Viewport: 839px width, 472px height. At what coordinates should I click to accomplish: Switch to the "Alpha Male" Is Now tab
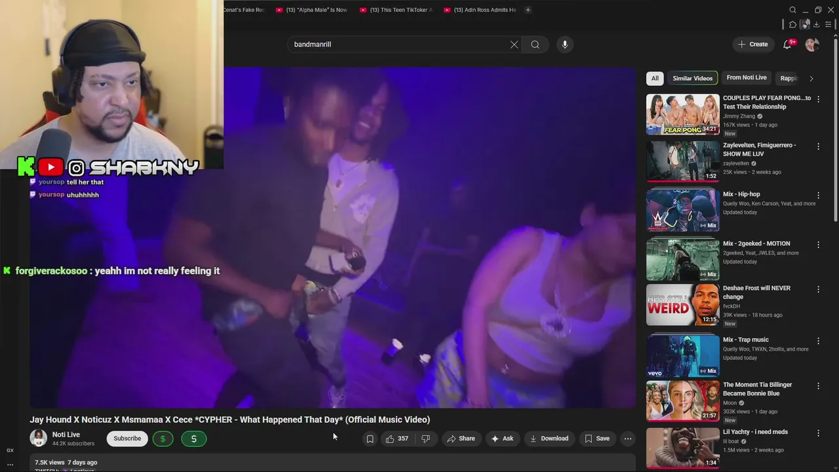[312, 10]
